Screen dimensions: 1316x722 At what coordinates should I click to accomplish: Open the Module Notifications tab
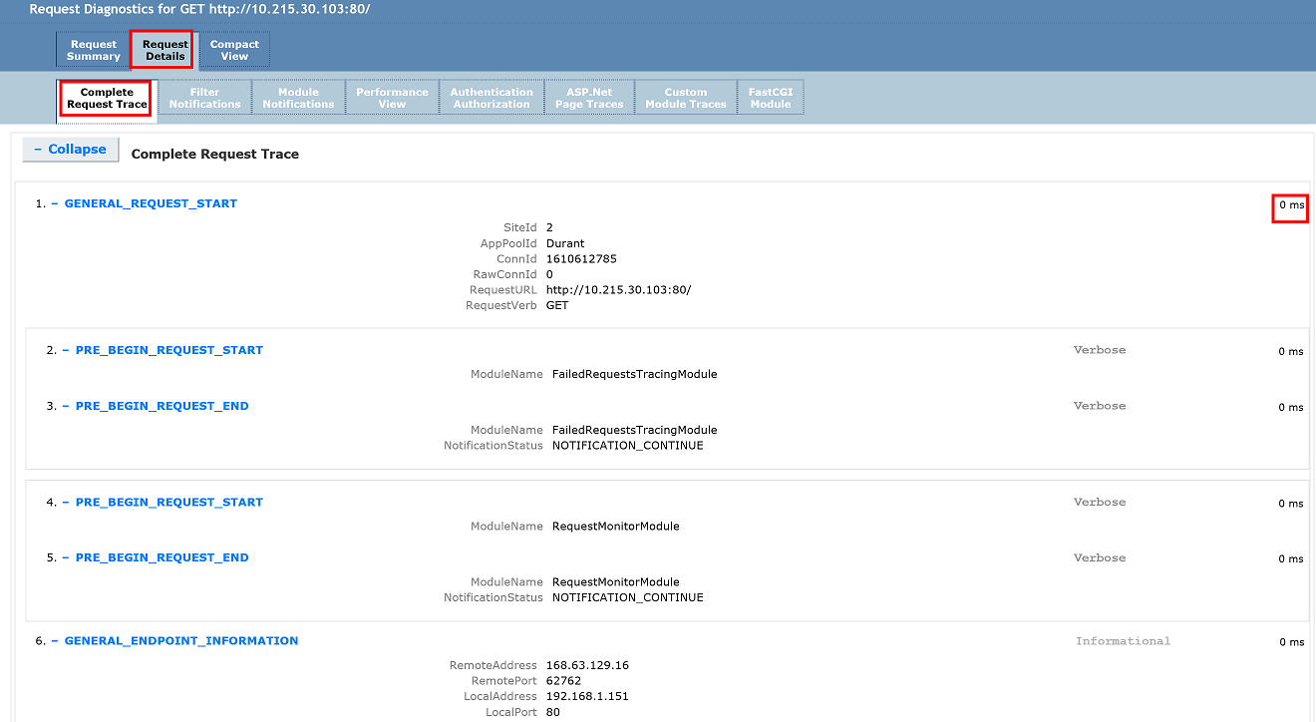pos(298,98)
